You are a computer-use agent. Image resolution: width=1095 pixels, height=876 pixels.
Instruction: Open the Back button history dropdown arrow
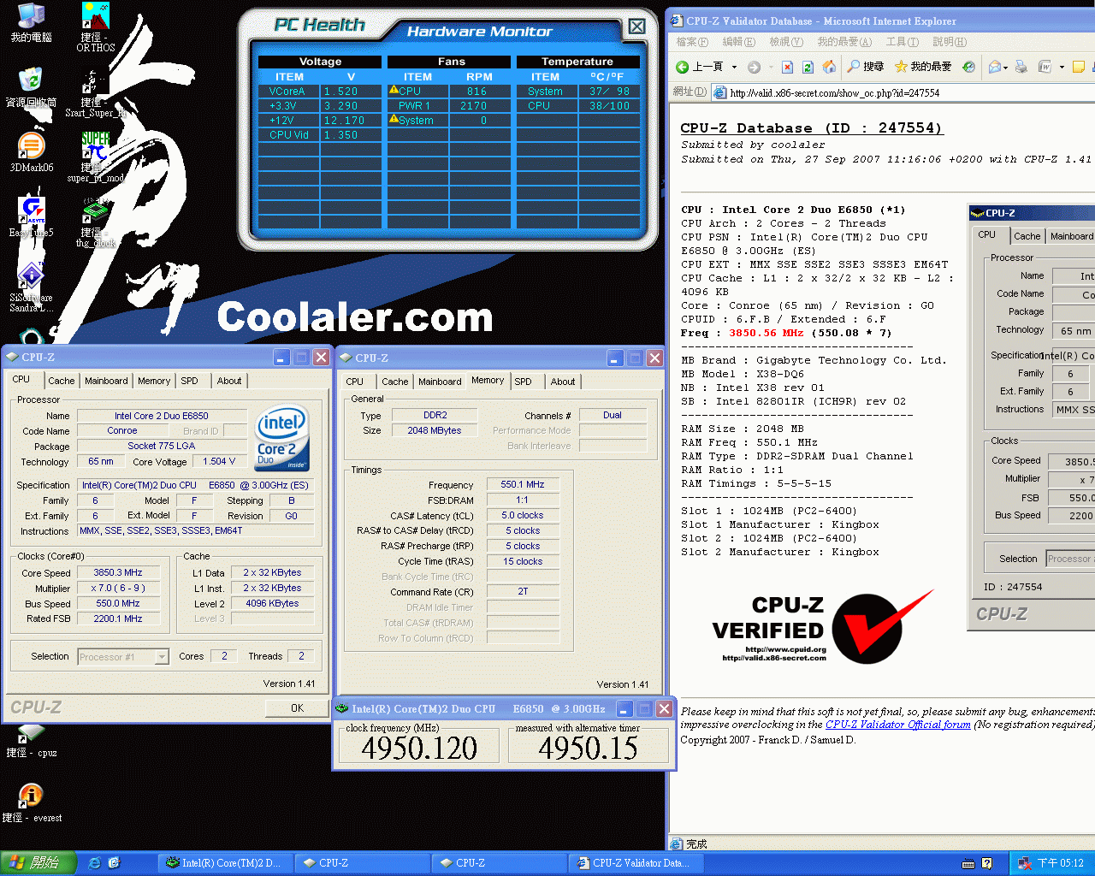pos(734,67)
